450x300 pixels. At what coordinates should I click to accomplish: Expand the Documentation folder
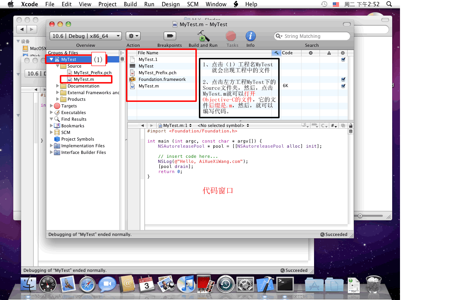click(x=58, y=86)
